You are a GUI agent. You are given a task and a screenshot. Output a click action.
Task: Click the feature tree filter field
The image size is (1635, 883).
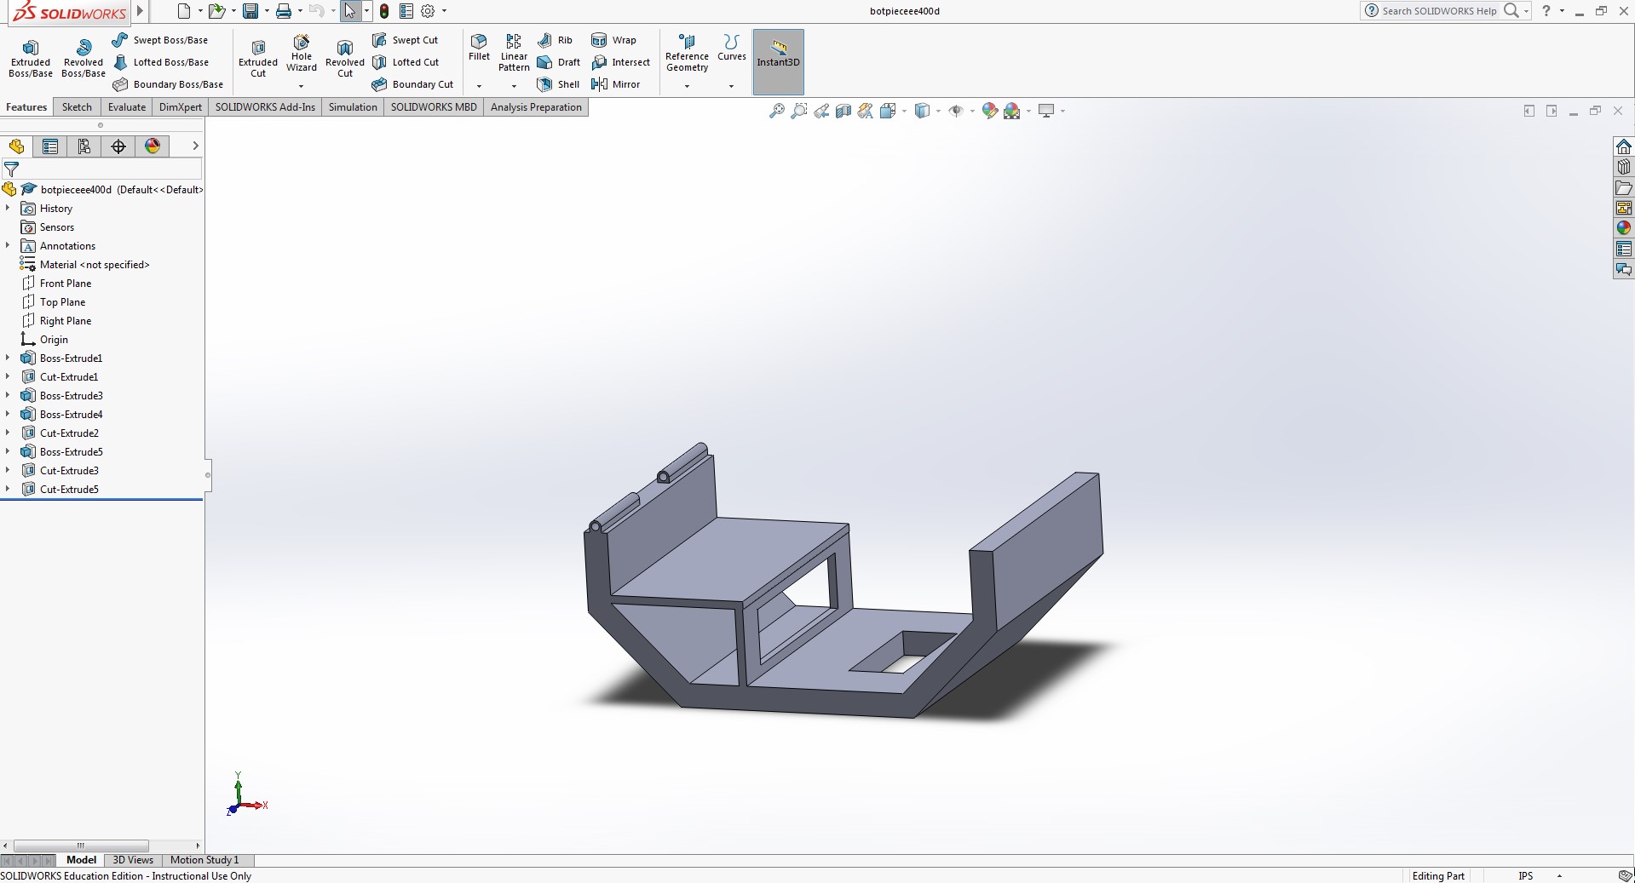[102, 169]
